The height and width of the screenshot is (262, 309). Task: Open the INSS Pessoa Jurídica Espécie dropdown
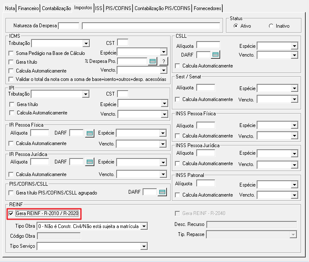coord(294,153)
